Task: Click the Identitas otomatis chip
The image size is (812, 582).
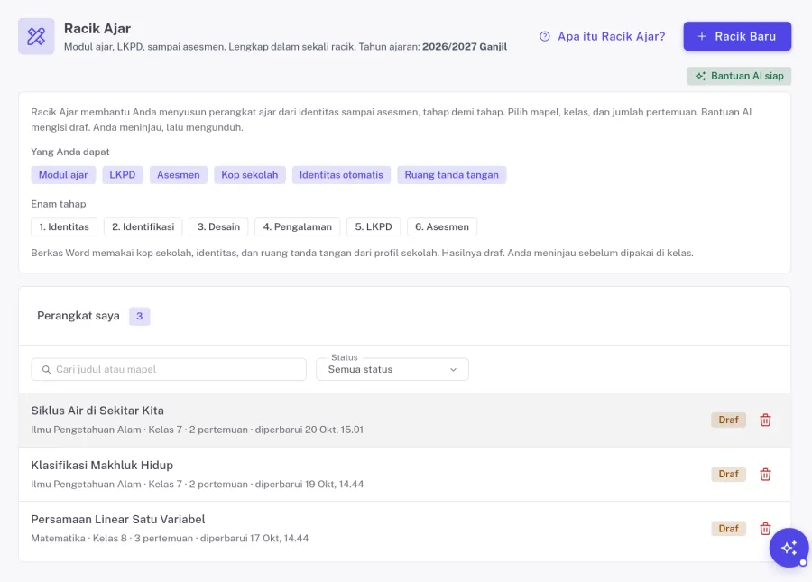Action: pyautogui.click(x=341, y=175)
